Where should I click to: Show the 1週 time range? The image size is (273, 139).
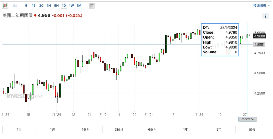coord(52,130)
